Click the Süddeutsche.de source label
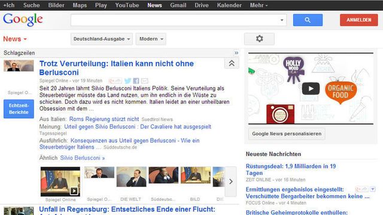The height and width of the screenshot is (215, 383). tap(120, 148)
